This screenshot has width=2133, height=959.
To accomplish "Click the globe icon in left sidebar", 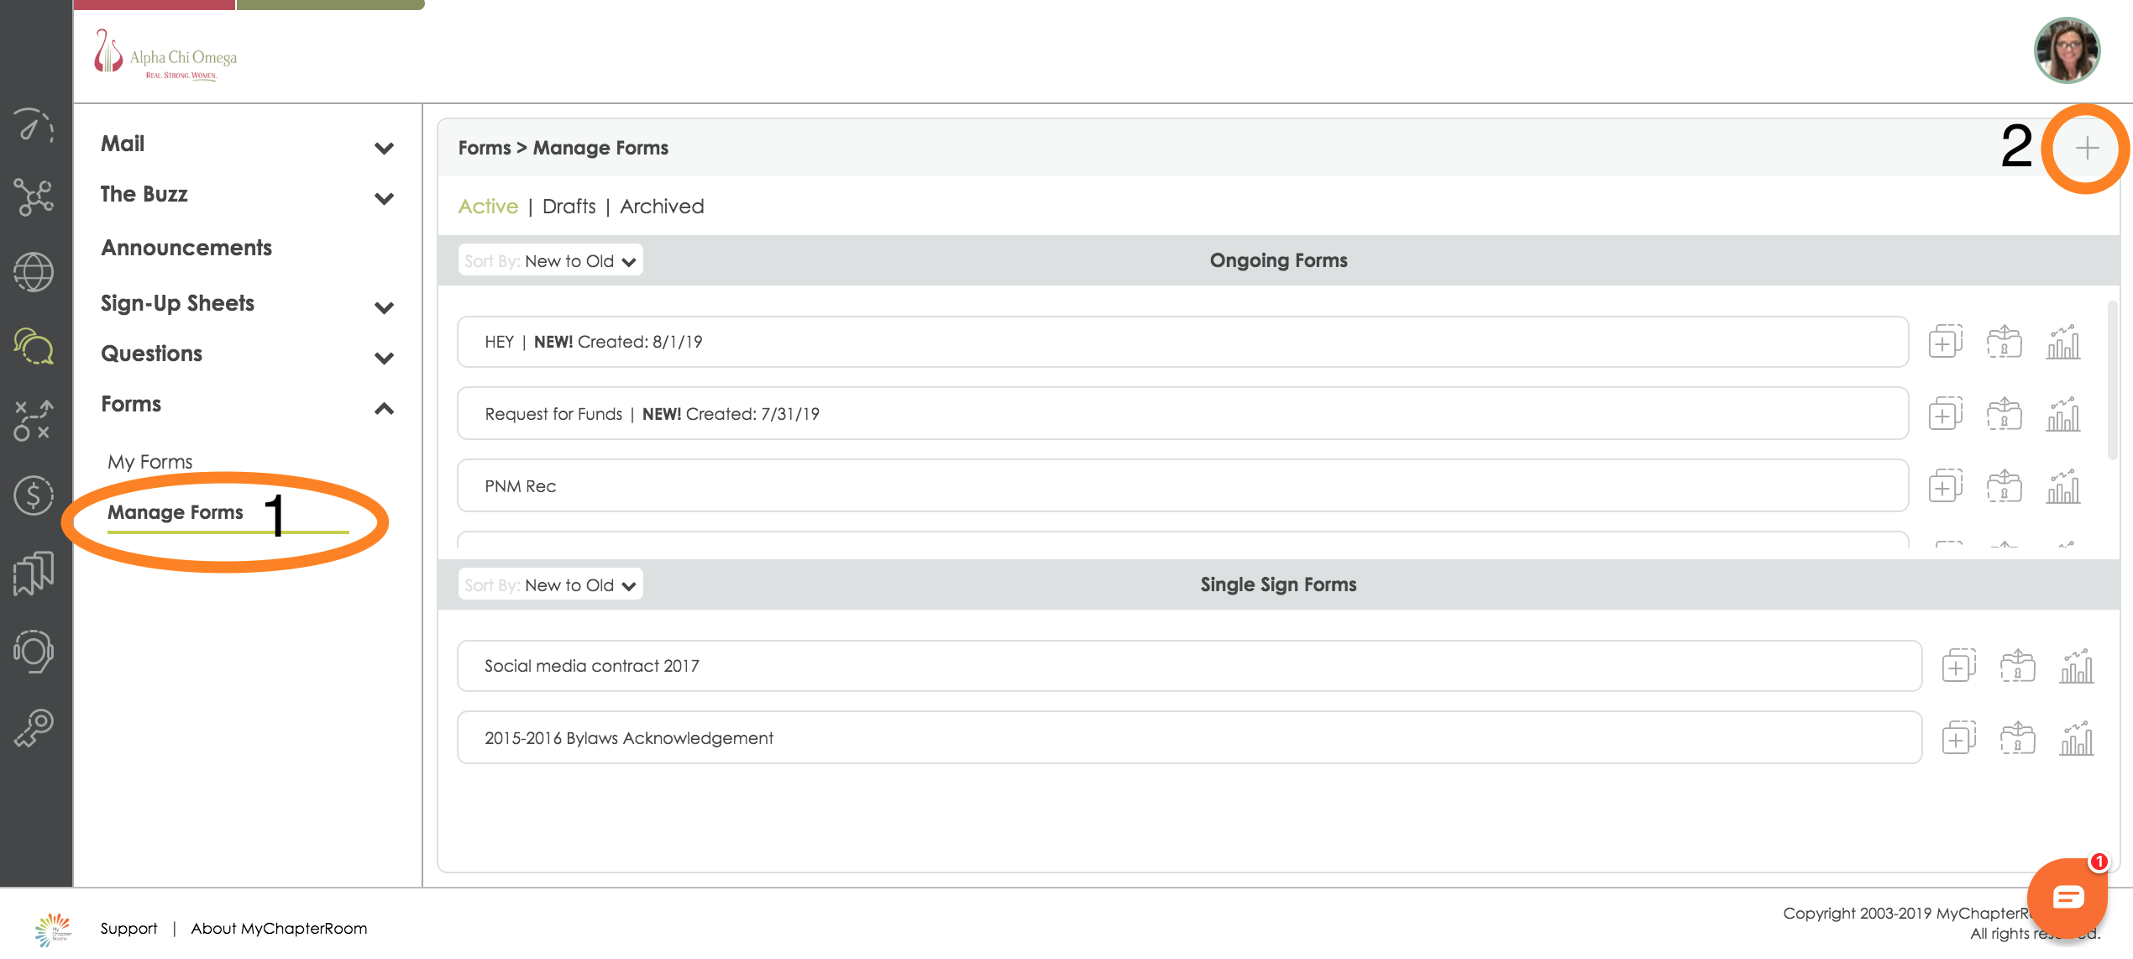I will 34,272.
